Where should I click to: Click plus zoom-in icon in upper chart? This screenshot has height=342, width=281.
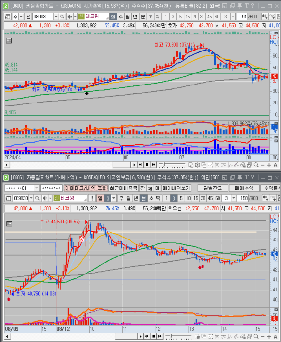(x=269, y=165)
